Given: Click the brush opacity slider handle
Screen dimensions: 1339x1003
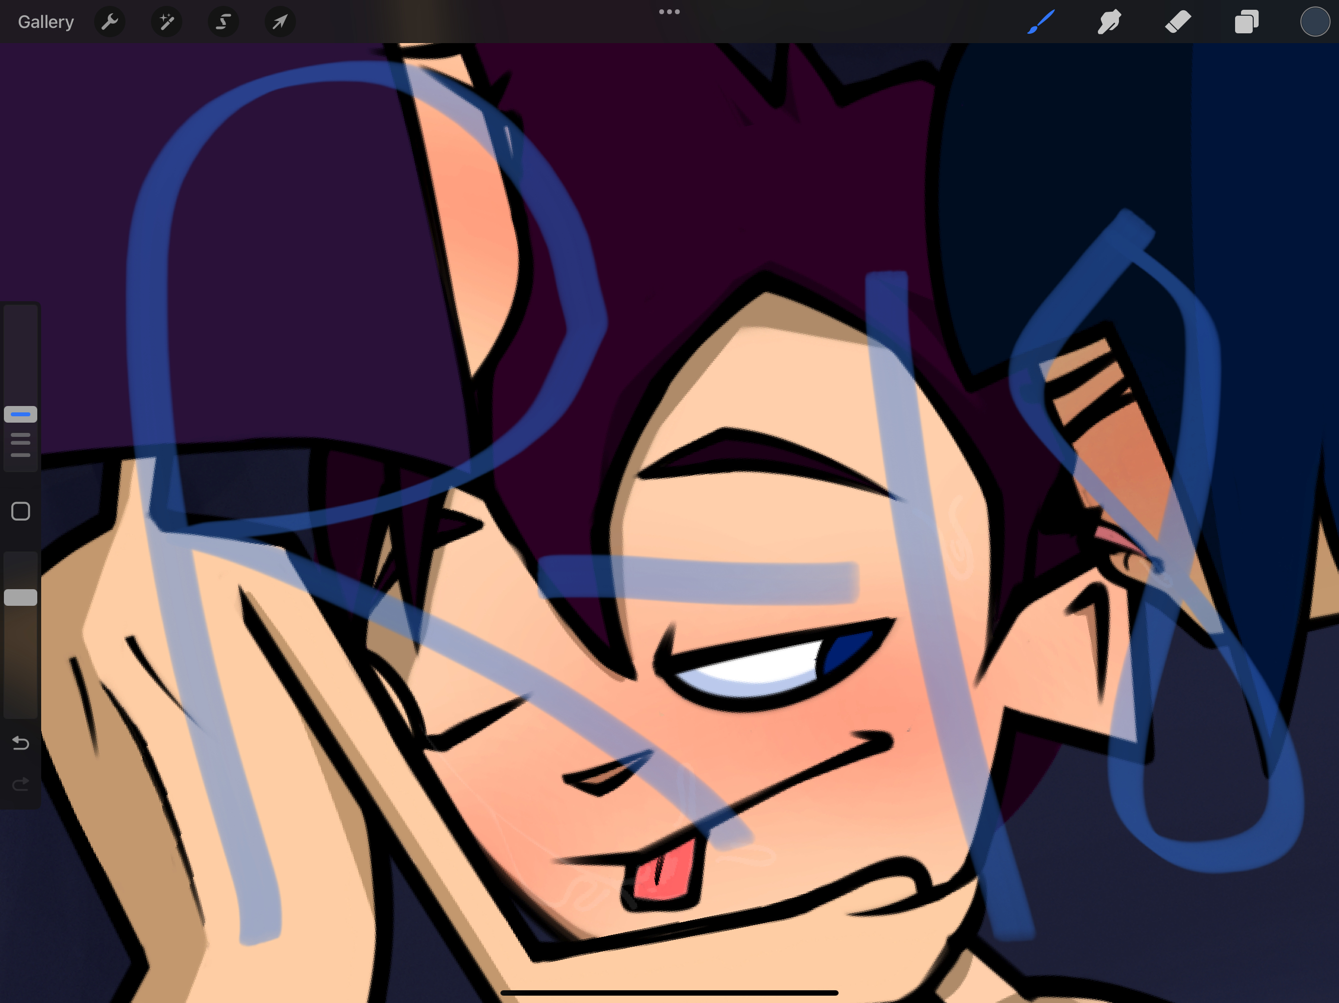Looking at the screenshot, I should pyautogui.click(x=21, y=597).
